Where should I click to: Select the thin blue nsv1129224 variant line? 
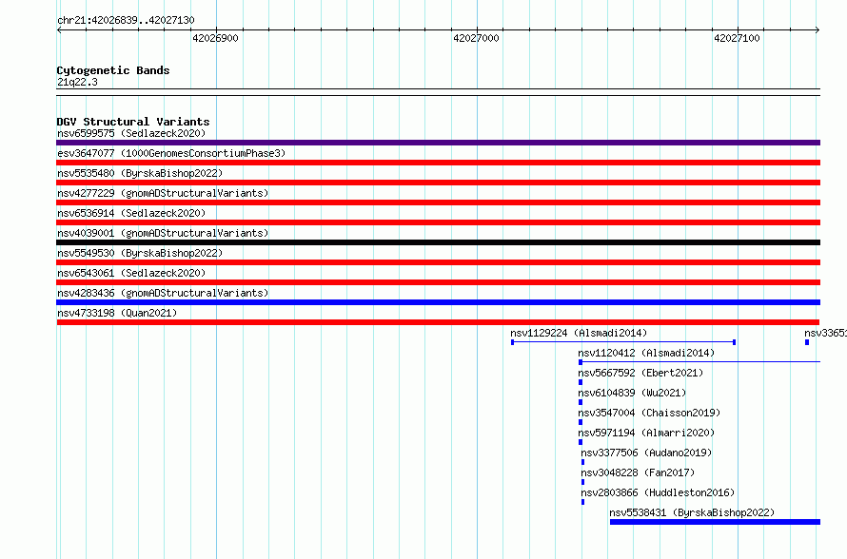point(622,342)
